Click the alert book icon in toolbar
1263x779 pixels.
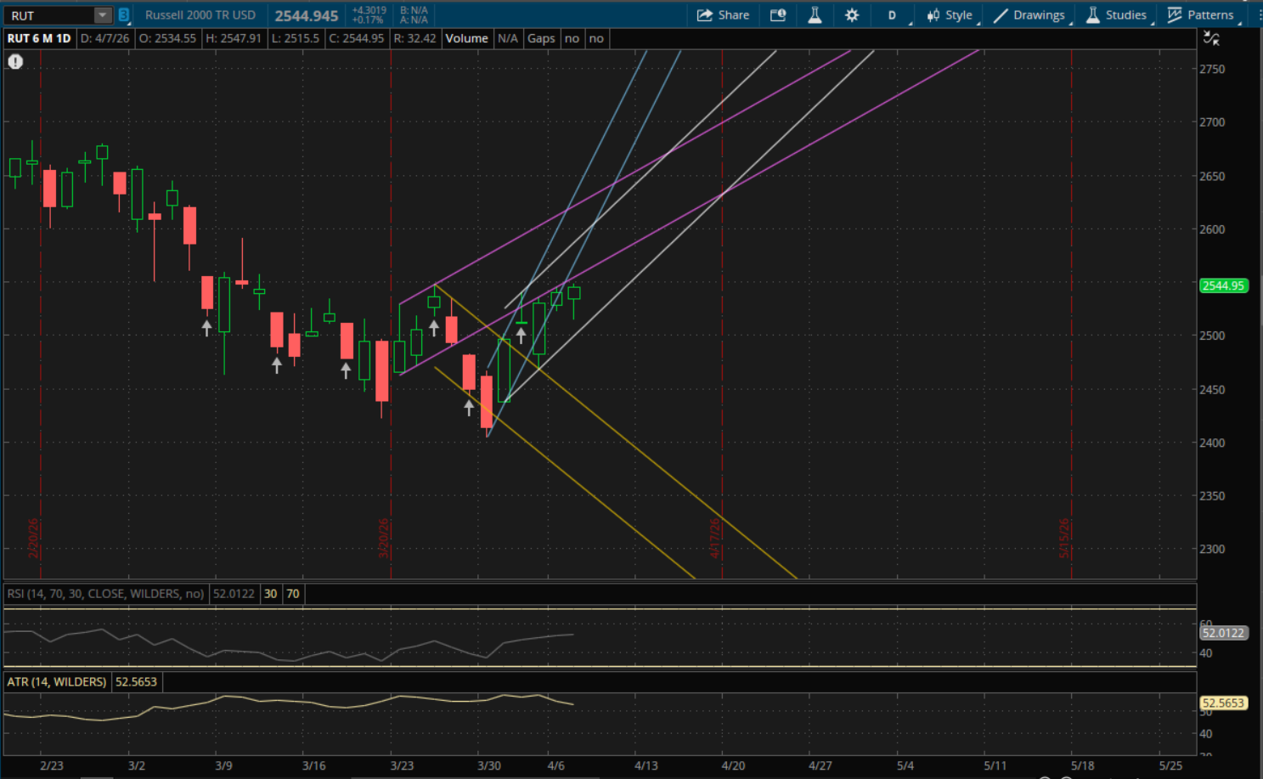(777, 15)
